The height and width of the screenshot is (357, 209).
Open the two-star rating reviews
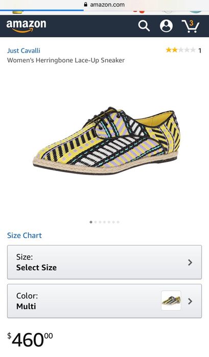[180, 50]
